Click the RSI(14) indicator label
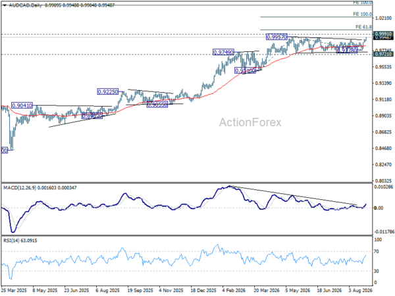This screenshot has height=296, width=395. pos(13,241)
